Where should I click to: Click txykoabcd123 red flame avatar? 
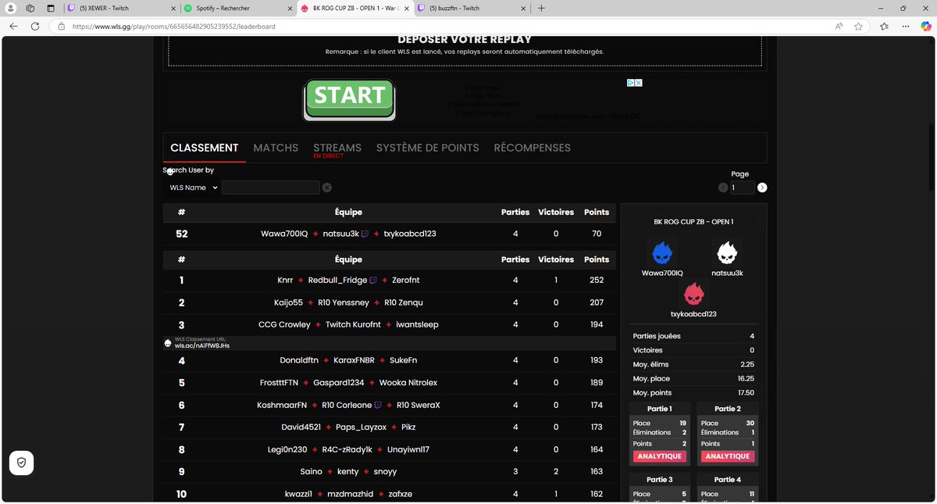694,294
